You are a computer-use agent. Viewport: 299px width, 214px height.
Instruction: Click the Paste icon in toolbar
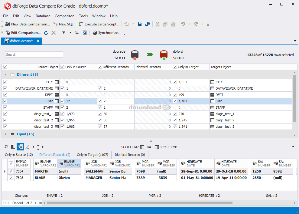173,24
